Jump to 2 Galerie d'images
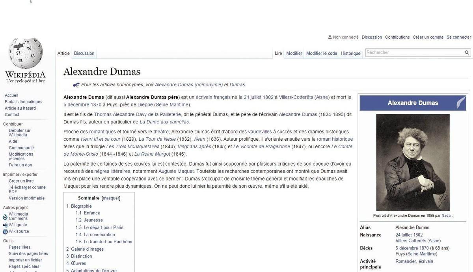 click(85, 249)
